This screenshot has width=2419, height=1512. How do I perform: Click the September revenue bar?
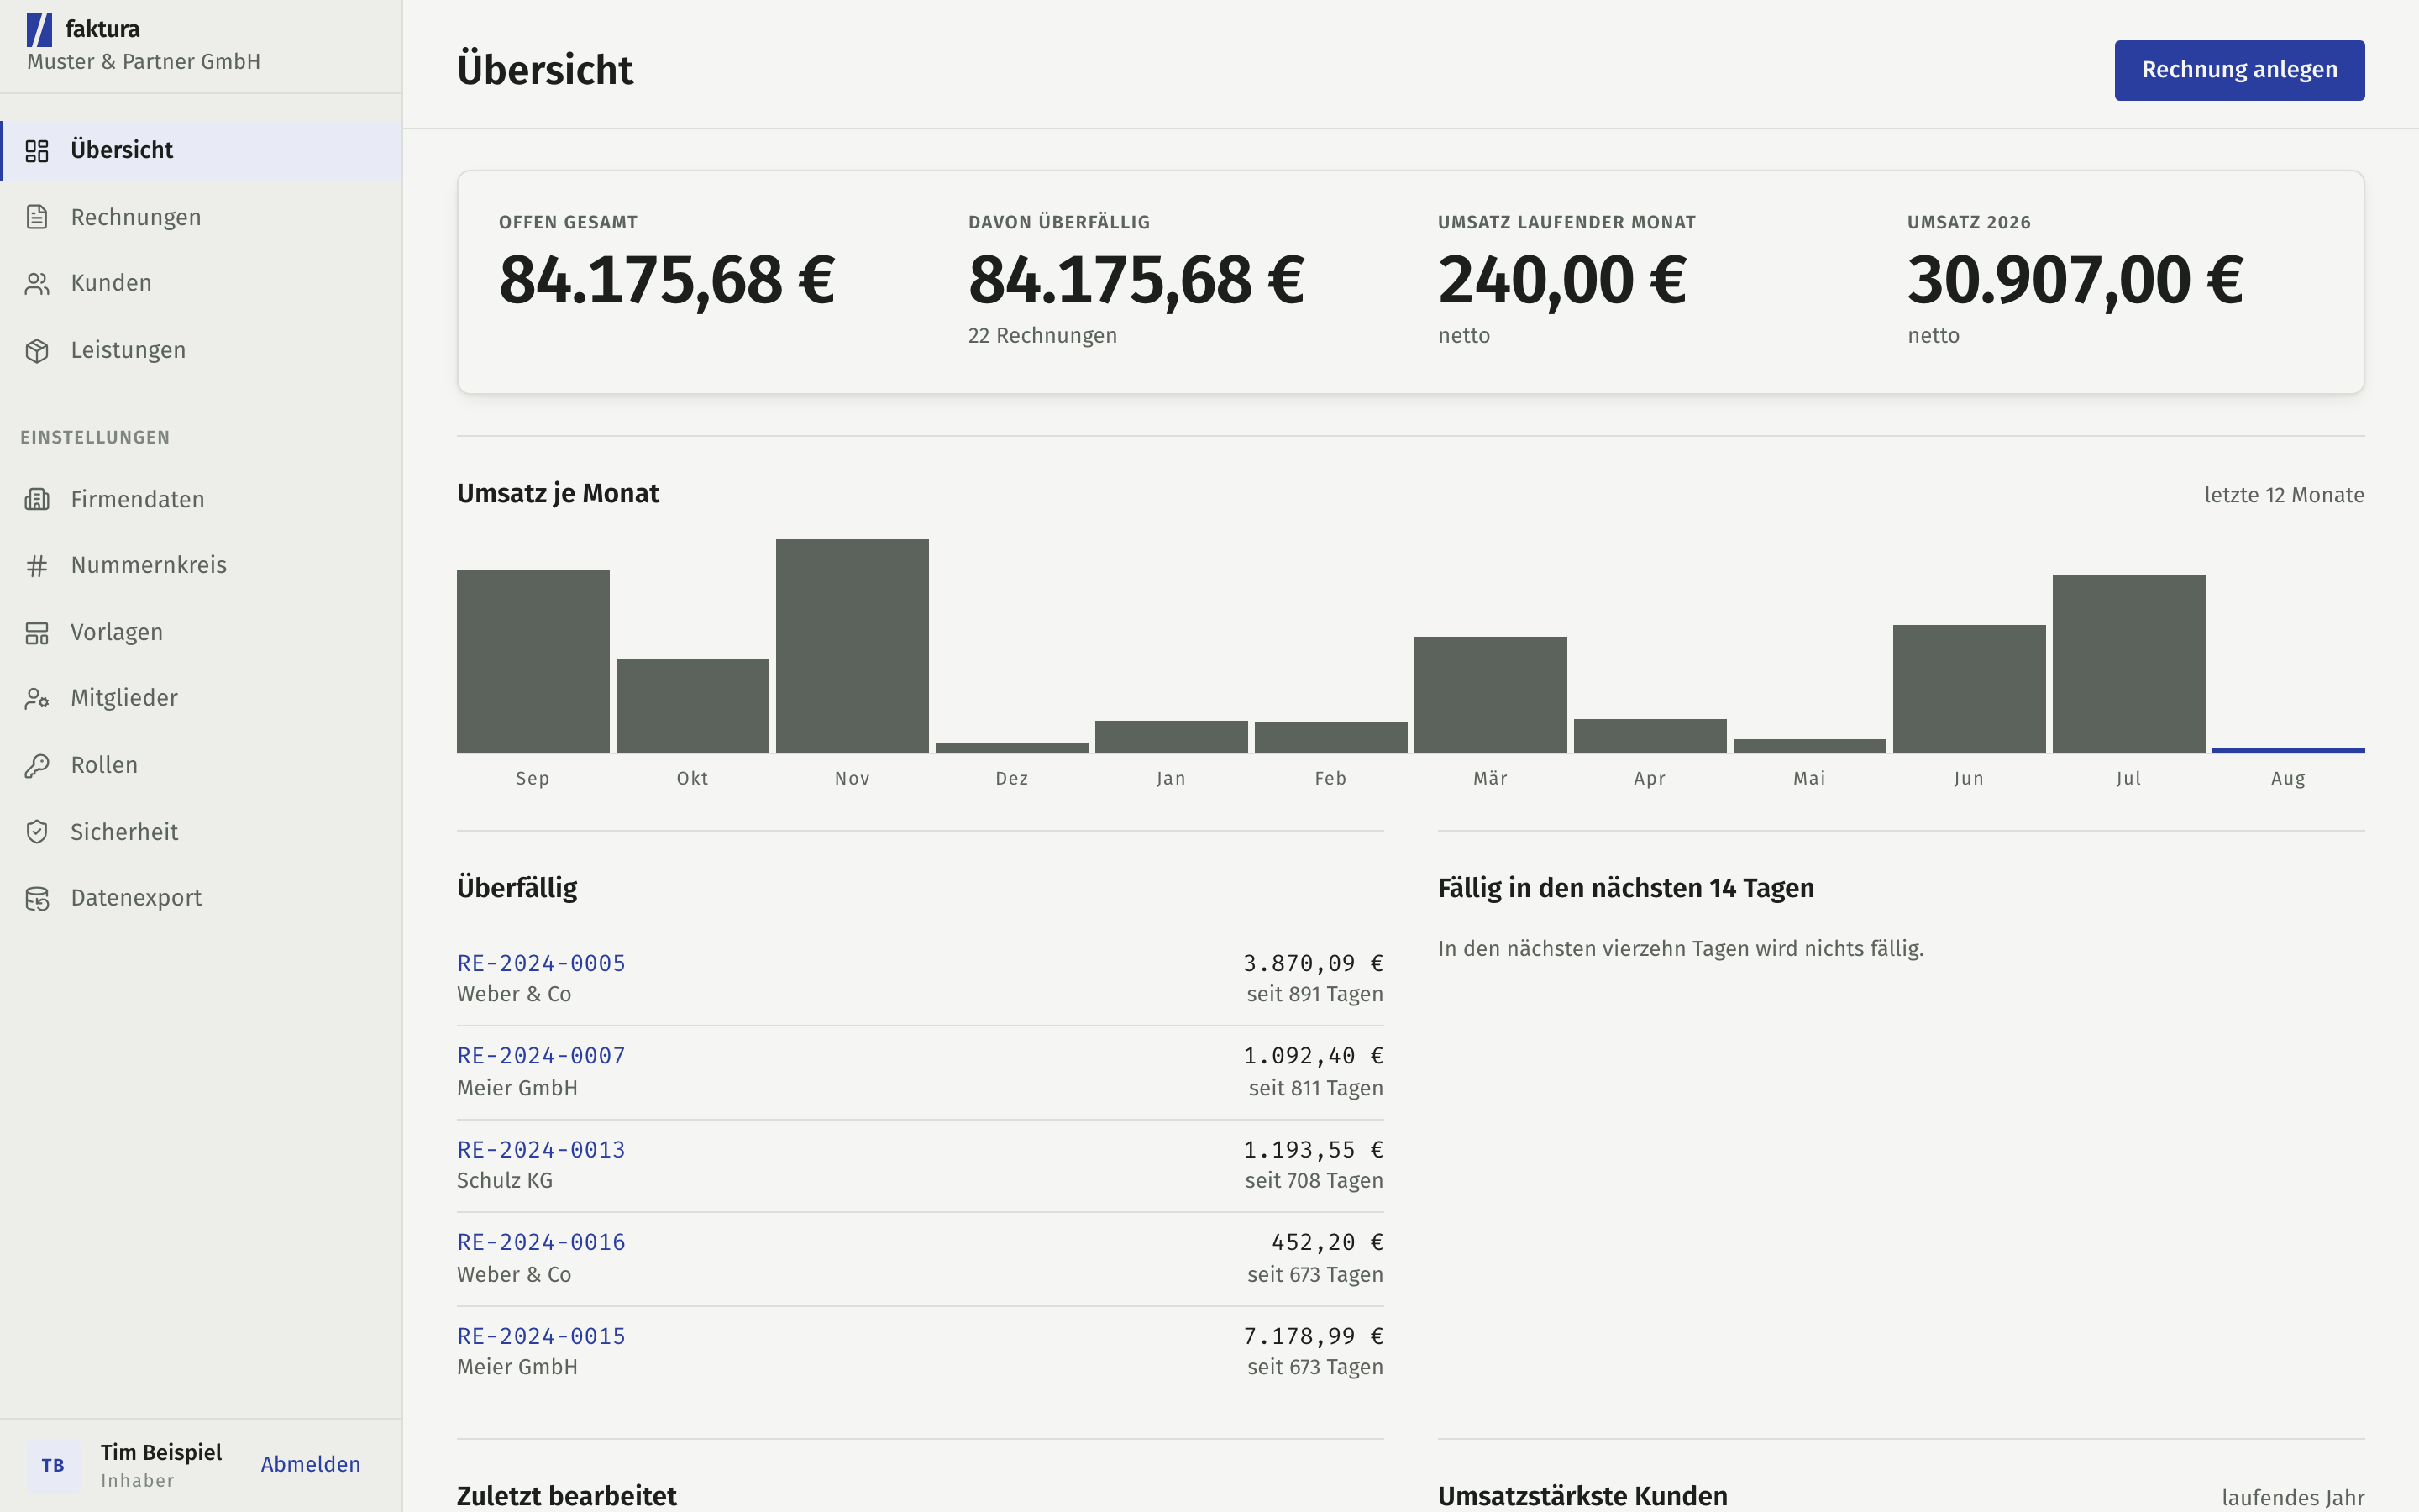[x=533, y=661]
